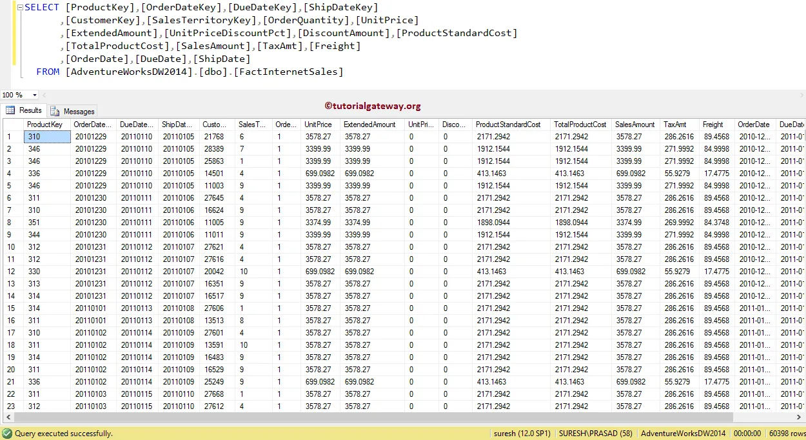This screenshot has height=440, width=806.
Task: Click the cell with customer key 11003
Action: click(x=217, y=186)
